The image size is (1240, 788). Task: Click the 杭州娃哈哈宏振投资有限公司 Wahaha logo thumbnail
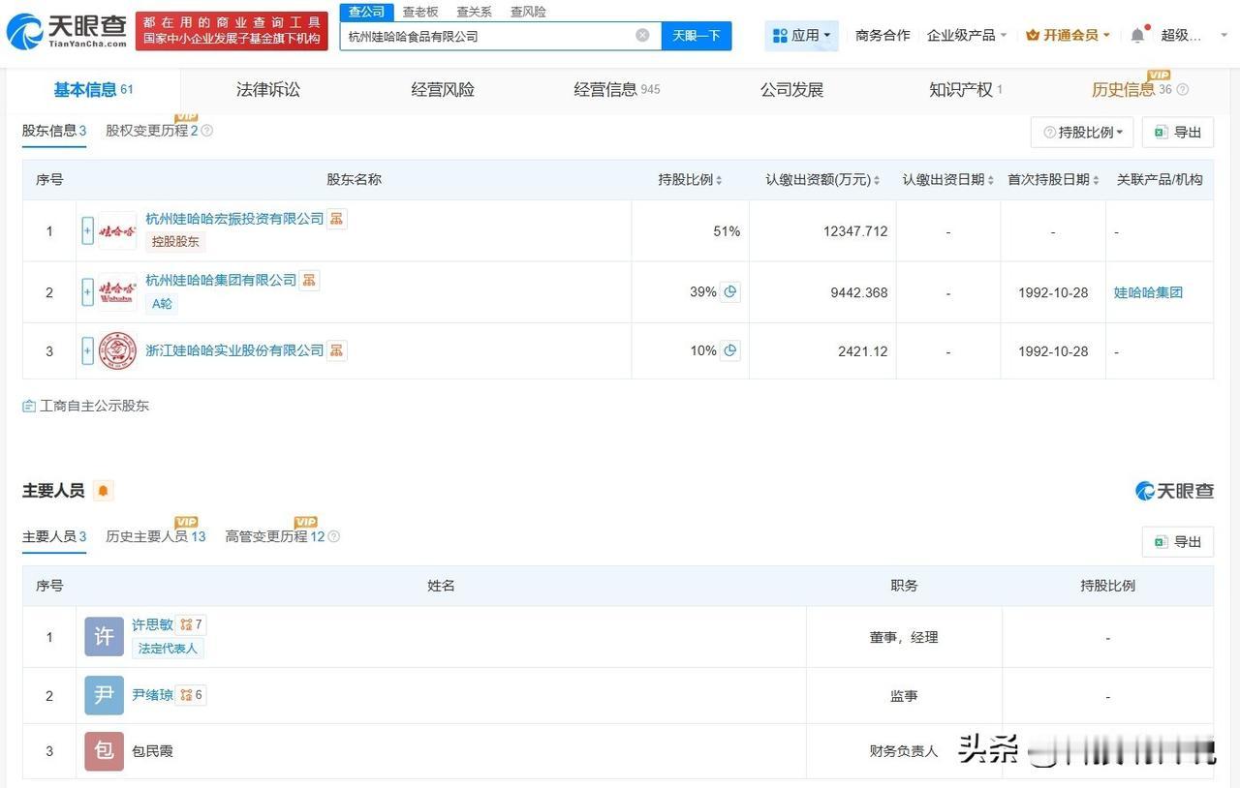coord(117,230)
